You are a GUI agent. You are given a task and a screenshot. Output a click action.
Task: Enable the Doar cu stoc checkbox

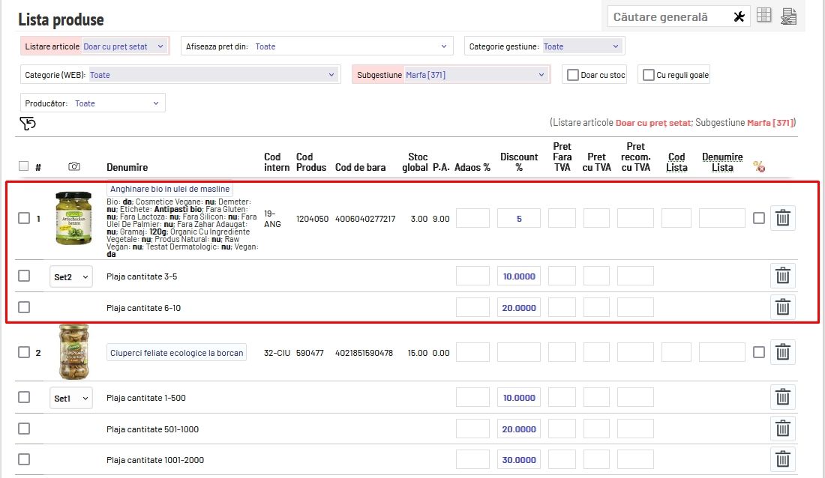(x=573, y=75)
